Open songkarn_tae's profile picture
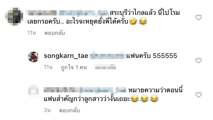Image resolution: width=213 pixels, height=120 pixels. (x=33, y=57)
